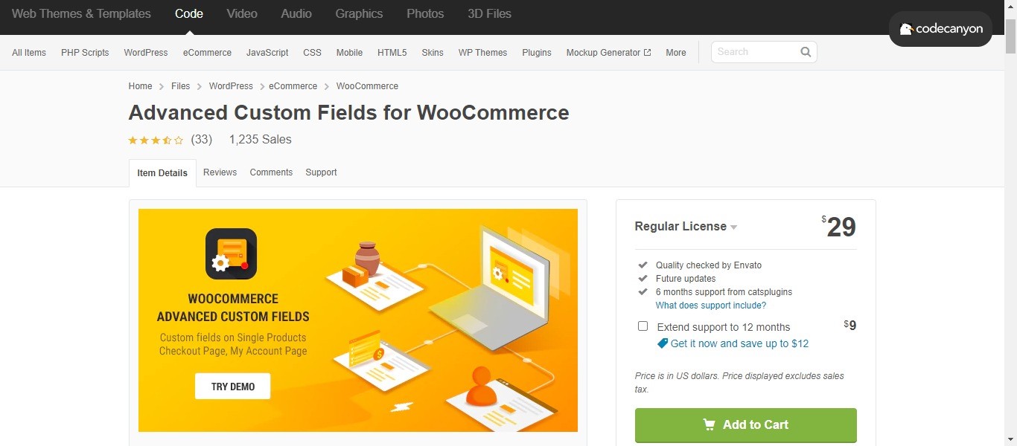Click TRY DEMO button on banner
Viewport: 1017px width, 446px height.
pos(233,387)
